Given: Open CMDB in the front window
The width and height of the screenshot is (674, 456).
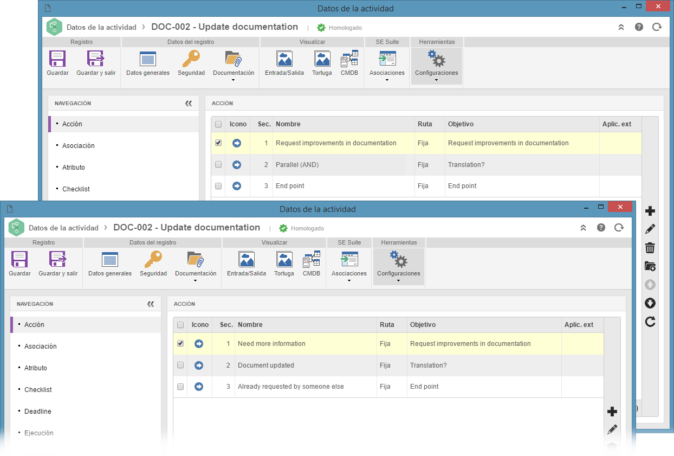Looking at the screenshot, I should pyautogui.click(x=312, y=264).
